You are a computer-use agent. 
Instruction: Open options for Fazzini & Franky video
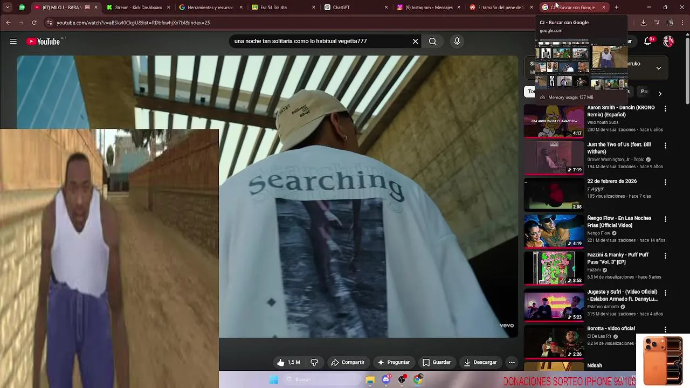point(665,256)
